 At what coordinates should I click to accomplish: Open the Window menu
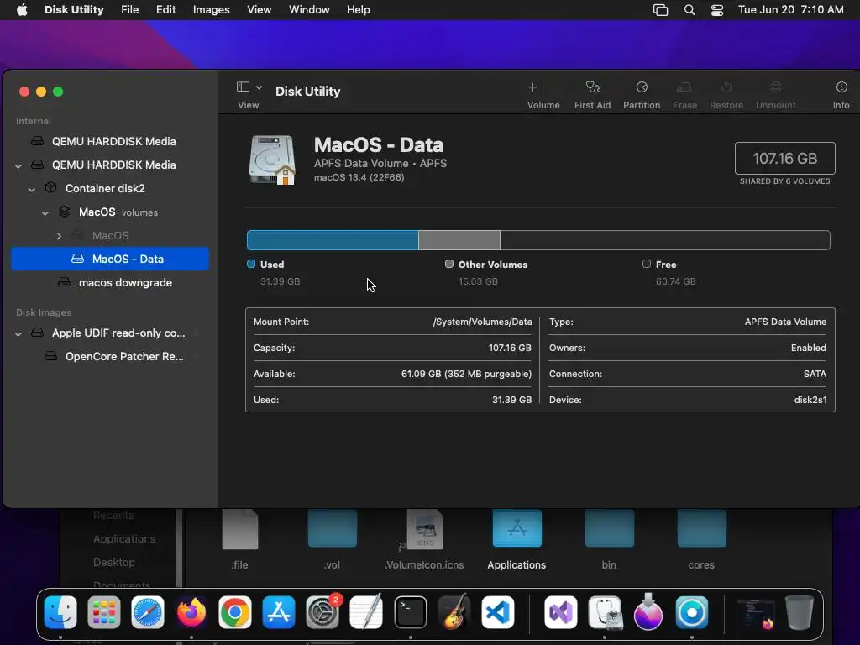309,10
